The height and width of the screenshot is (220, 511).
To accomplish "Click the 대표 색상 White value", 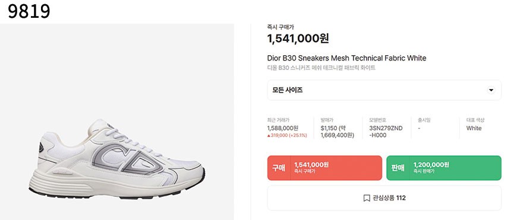I will pyautogui.click(x=474, y=128).
